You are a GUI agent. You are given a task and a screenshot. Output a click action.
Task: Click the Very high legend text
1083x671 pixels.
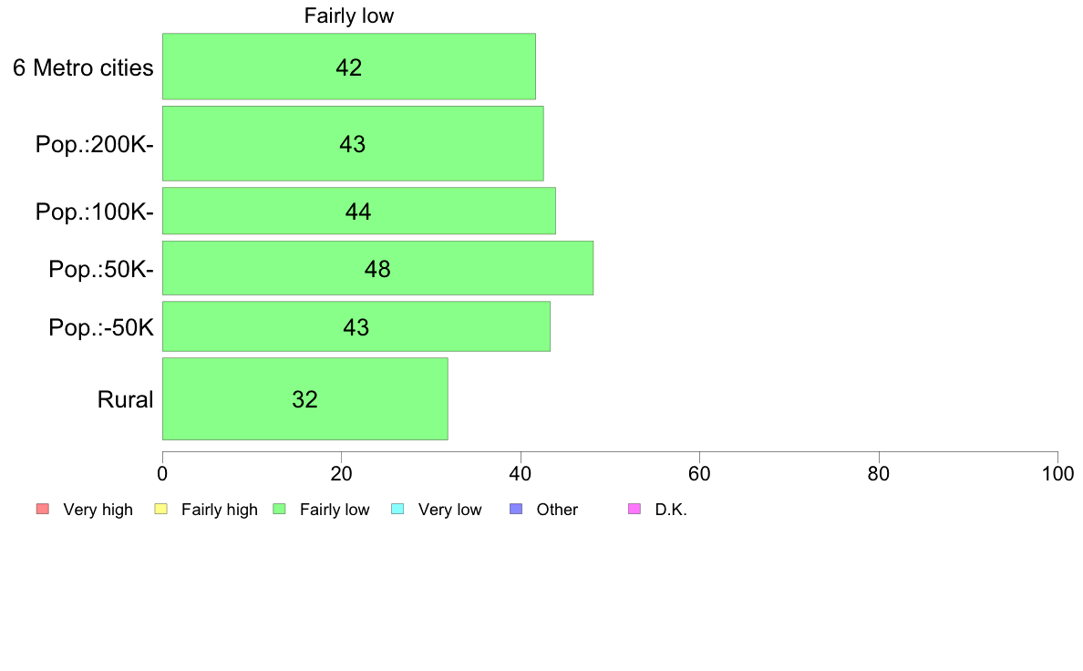[98, 510]
